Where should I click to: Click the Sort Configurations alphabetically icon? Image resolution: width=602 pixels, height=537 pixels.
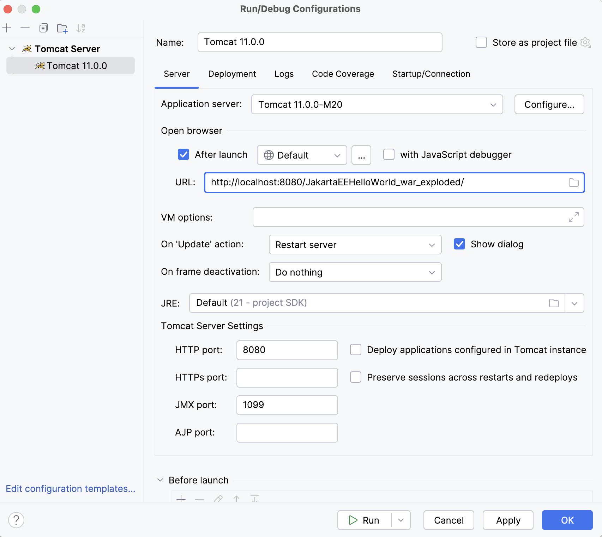pos(81,28)
